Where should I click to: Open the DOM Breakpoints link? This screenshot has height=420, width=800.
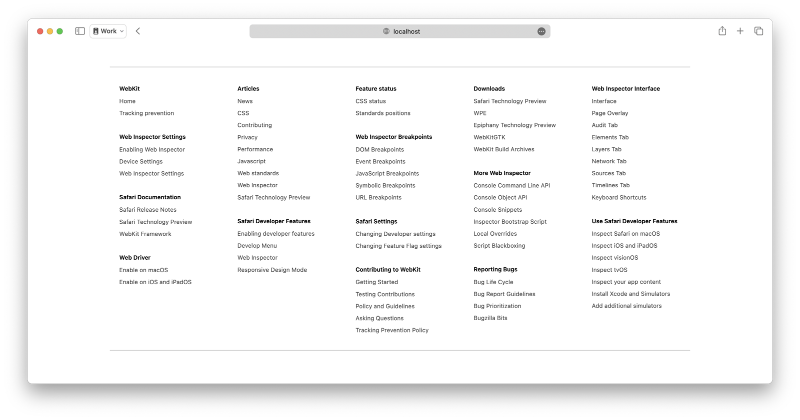point(379,150)
